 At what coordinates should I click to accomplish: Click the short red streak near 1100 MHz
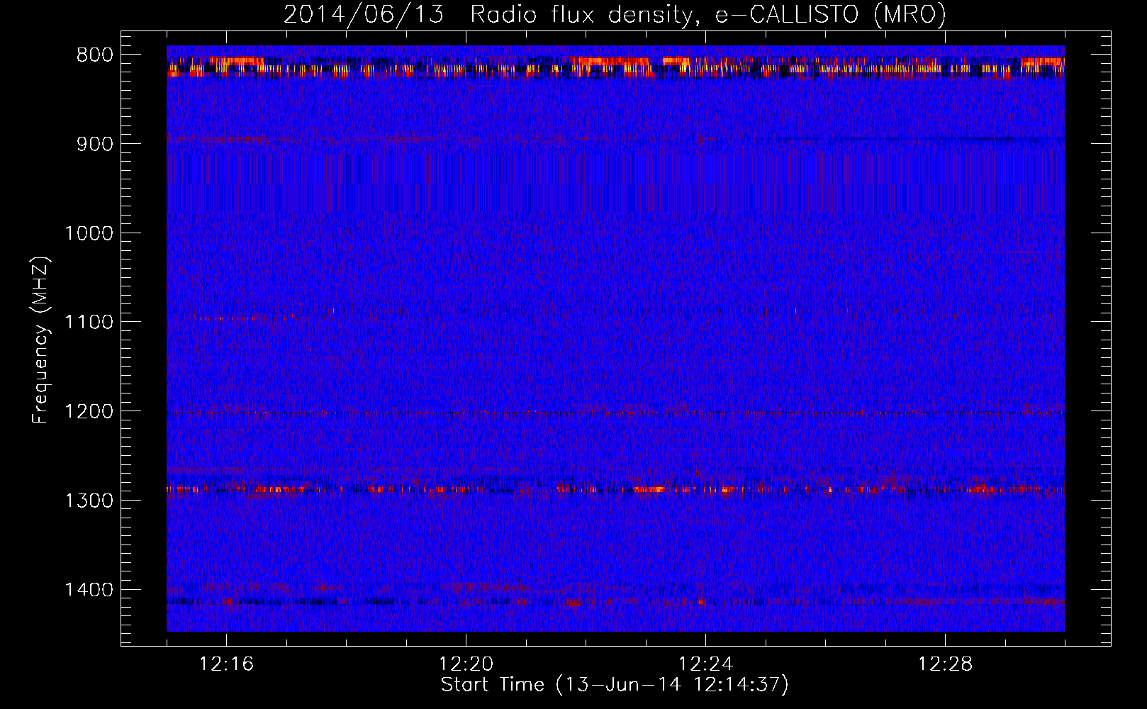[220, 318]
